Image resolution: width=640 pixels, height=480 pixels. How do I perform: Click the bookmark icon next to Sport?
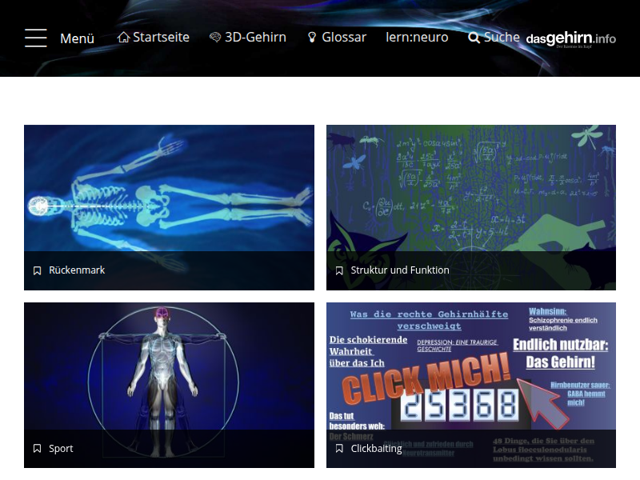37,449
